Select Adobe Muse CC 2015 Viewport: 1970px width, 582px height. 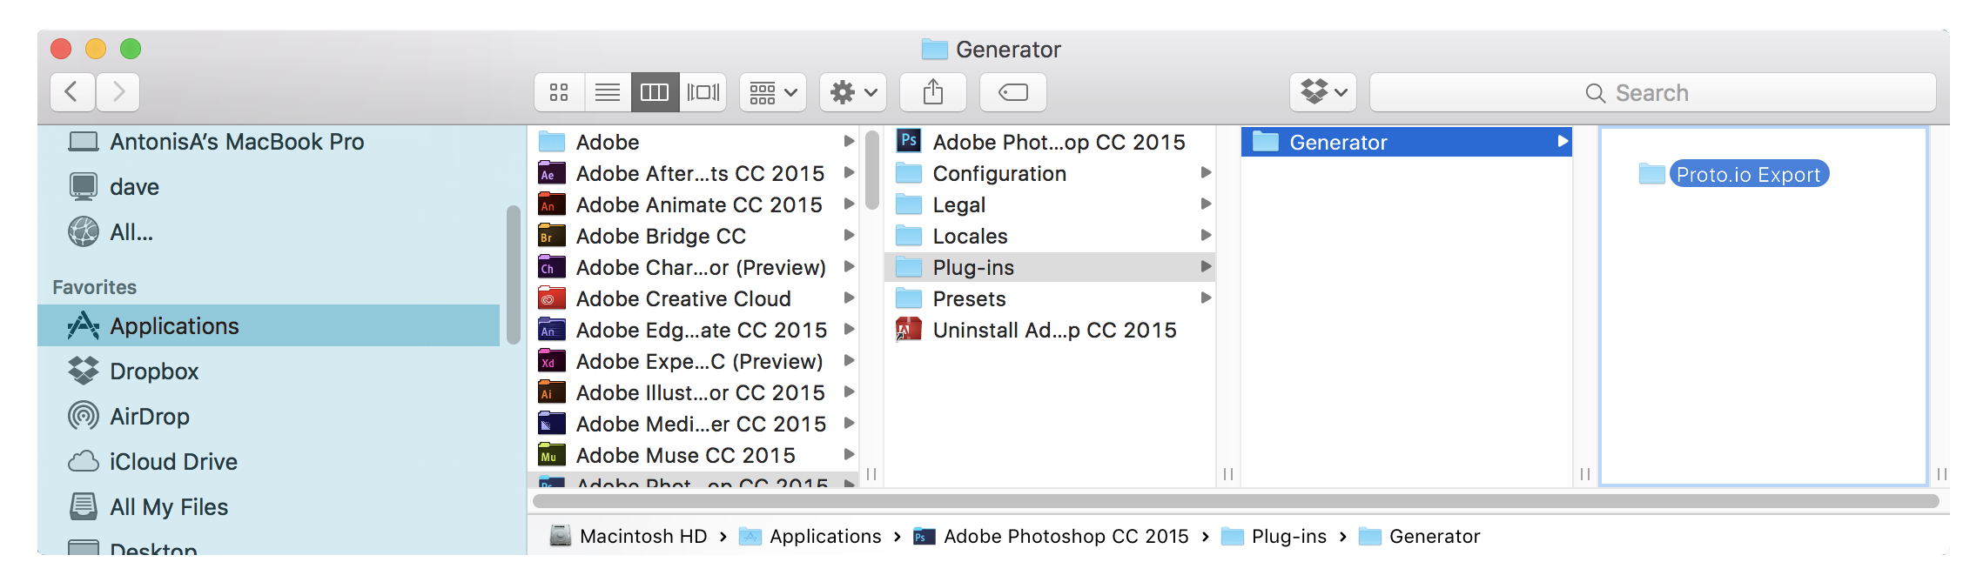[694, 455]
